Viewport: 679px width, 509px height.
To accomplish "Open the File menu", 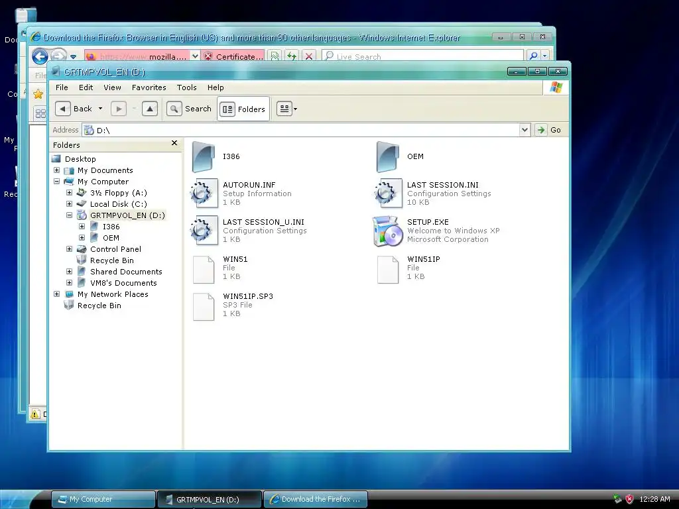I will point(62,87).
